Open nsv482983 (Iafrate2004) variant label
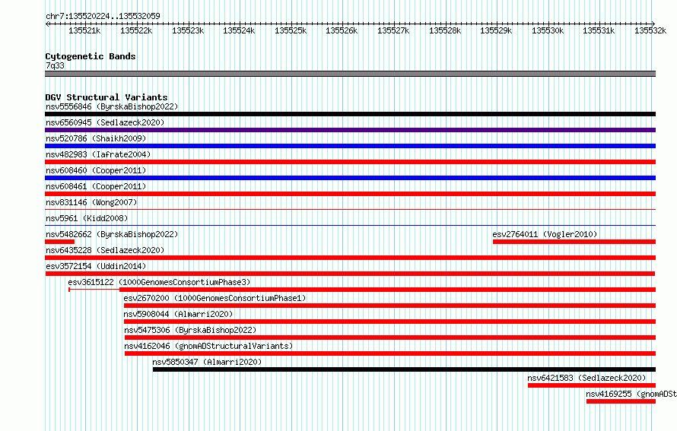The height and width of the screenshot is (431, 677). click(x=98, y=154)
